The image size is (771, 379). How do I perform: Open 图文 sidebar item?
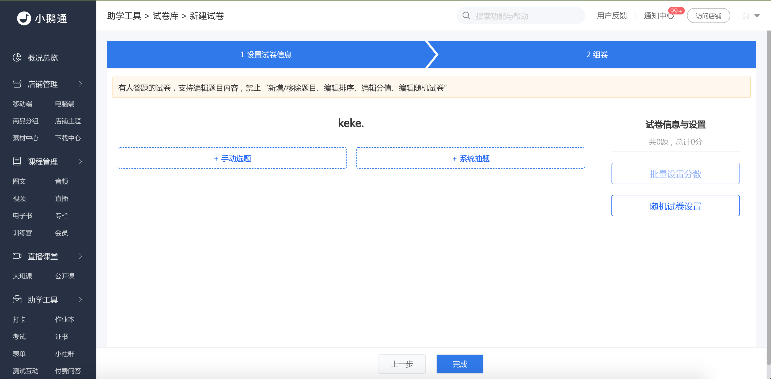(19, 181)
